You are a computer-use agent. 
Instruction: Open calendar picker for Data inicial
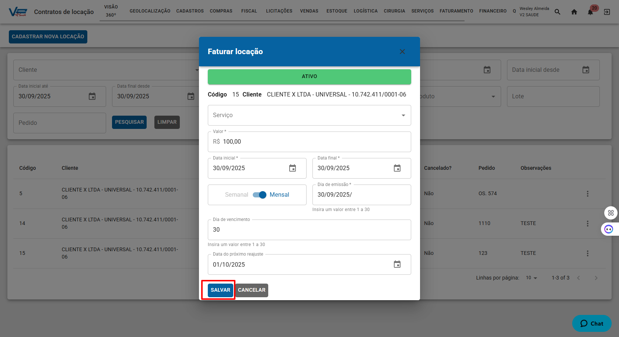point(292,168)
